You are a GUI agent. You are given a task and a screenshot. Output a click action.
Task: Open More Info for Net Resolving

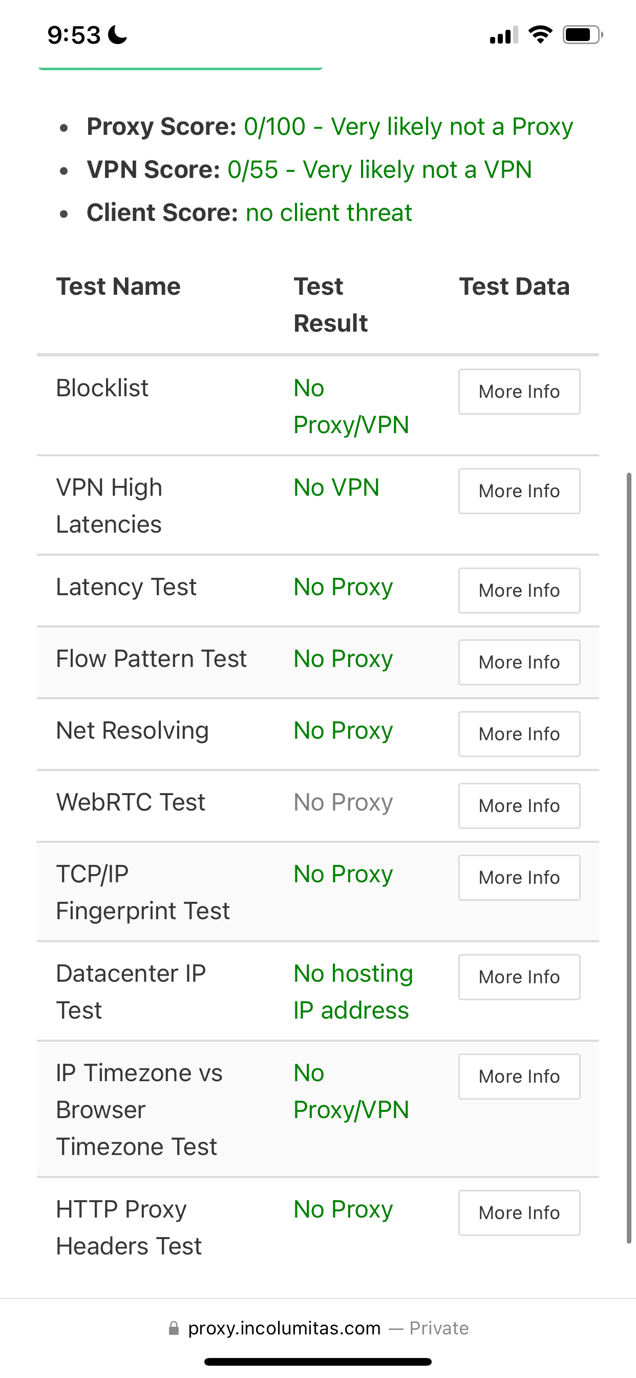coord(519,734)
